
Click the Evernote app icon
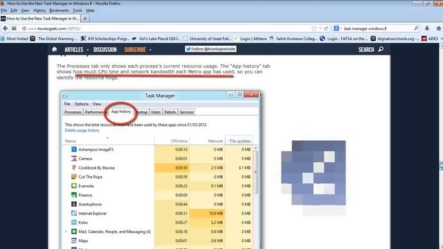(x=74, y=186)
